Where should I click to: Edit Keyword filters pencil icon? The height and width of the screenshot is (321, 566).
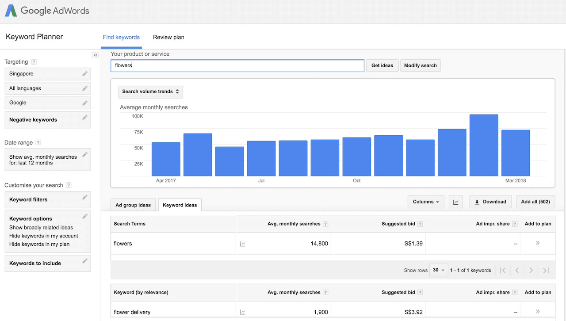tap(85, 197)
